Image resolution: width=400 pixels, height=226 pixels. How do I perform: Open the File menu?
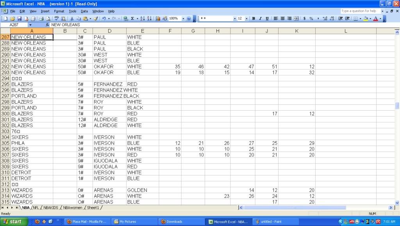pos(12,11)
